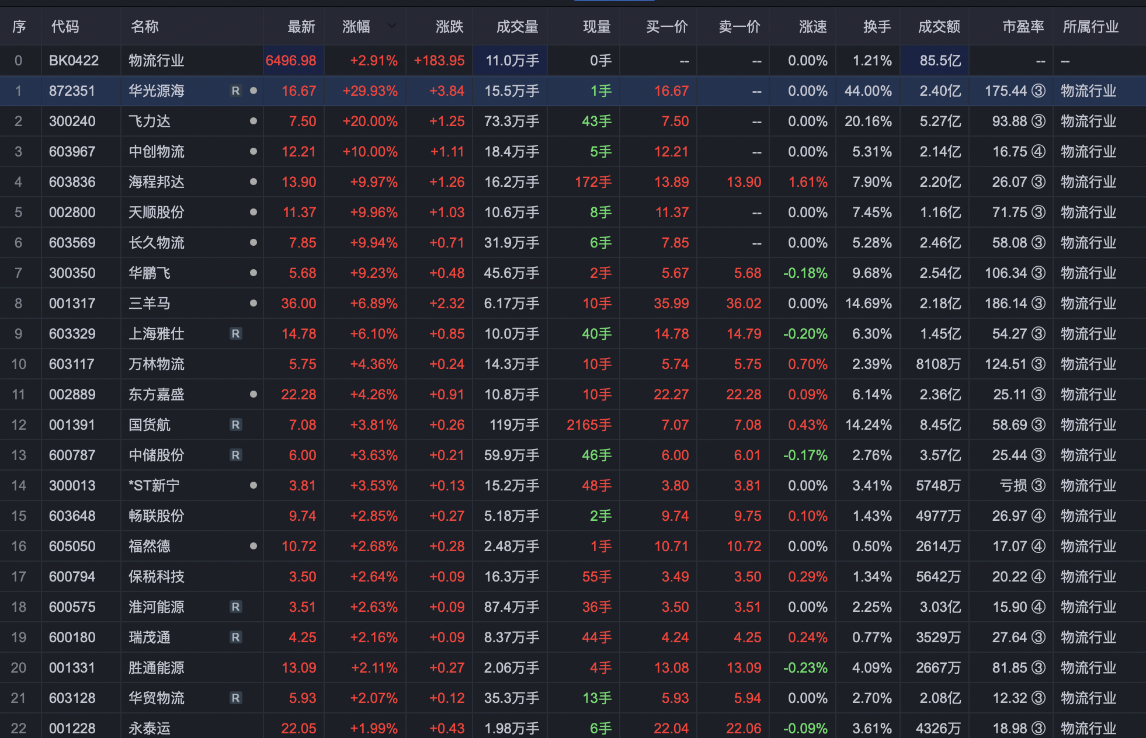Image resolution: width=1146 pixels, height=738 pixels.
Task: Click the 成交额 column header
Action: (x=938, y=27)
